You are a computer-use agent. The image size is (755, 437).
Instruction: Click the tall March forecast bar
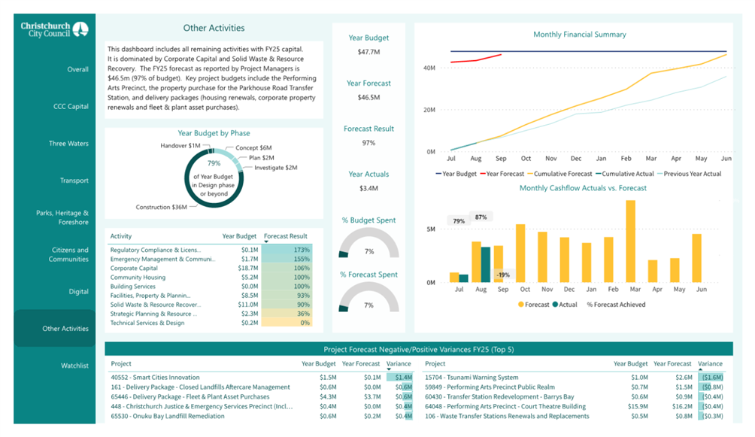click(630, 241)
